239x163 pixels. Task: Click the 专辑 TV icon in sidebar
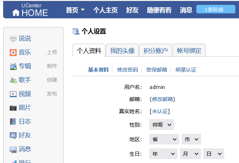[x=13, y=66]
